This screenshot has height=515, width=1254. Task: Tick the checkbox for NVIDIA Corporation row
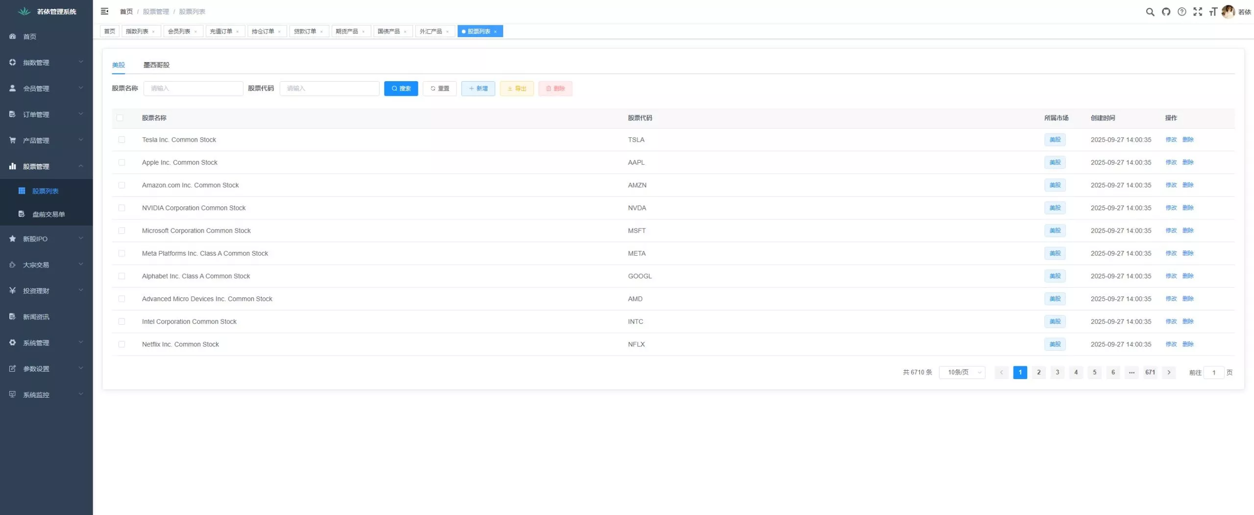click(x=121, y=208)
